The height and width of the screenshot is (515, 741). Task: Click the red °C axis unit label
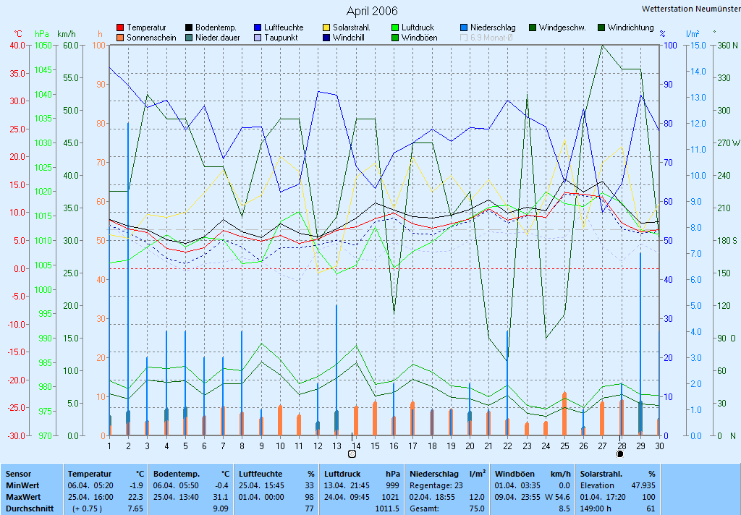pos(18,34)
